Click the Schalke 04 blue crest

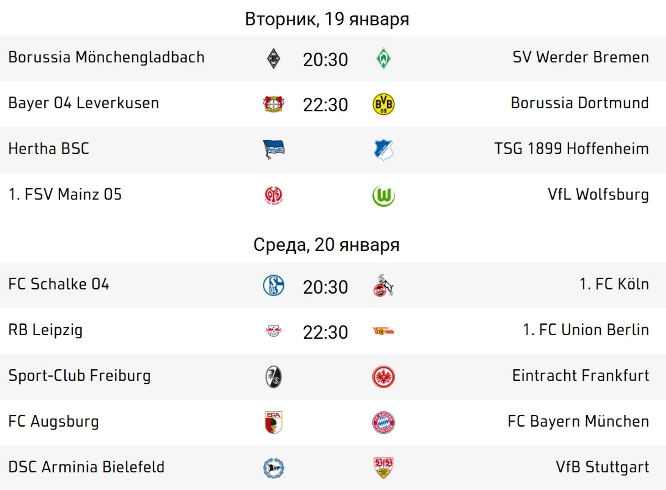[x=274, y=286]
